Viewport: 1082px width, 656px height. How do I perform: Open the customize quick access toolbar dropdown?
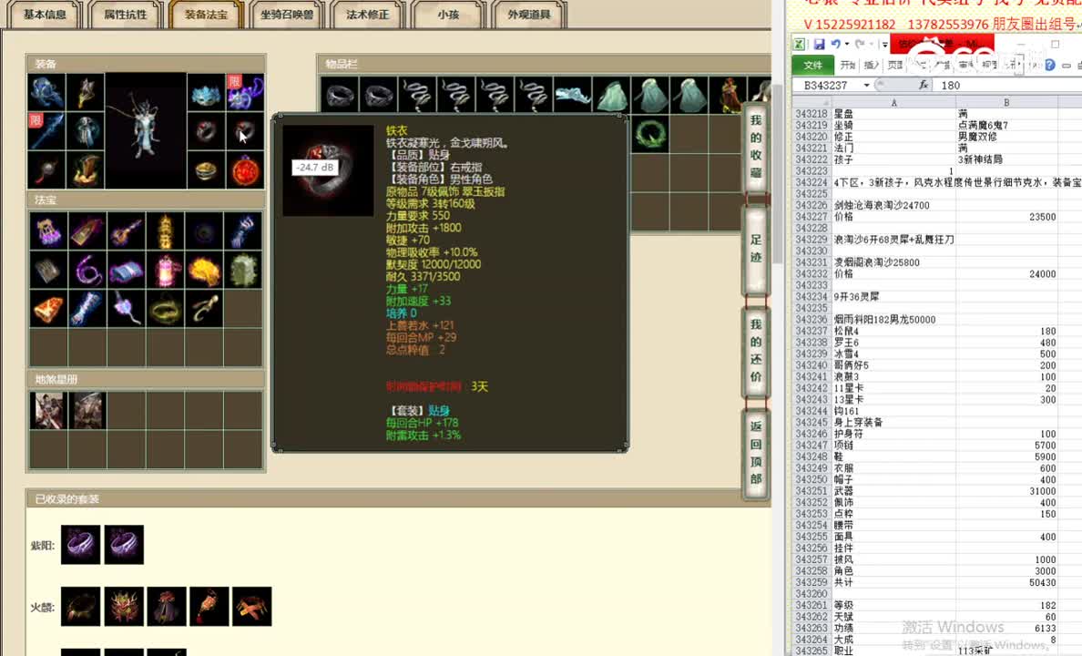(884, 45)
